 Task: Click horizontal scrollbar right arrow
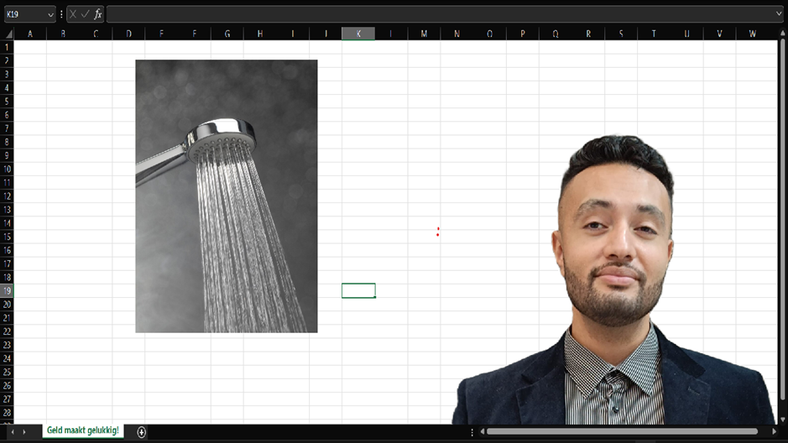(774, 431)
